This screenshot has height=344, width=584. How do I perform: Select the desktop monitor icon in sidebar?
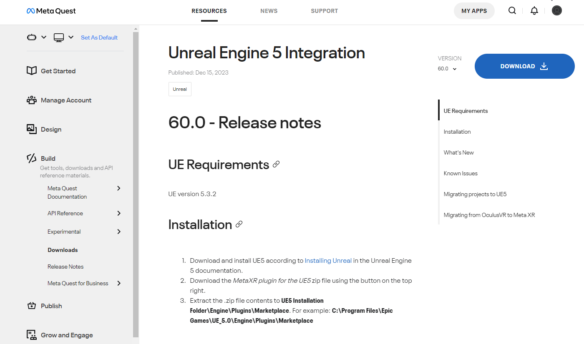(59, 37)
